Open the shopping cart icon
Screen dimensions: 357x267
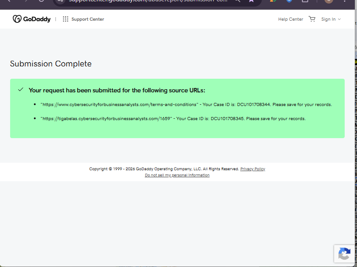[312, 19]
